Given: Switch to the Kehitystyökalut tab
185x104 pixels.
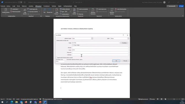Looking at the screenshot, I should pos(68,6).
